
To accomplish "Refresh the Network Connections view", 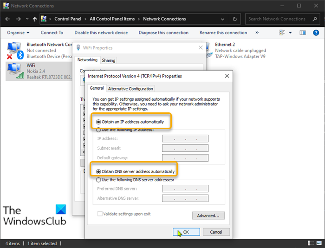I will pyautogui.click(x=234, y=19).
